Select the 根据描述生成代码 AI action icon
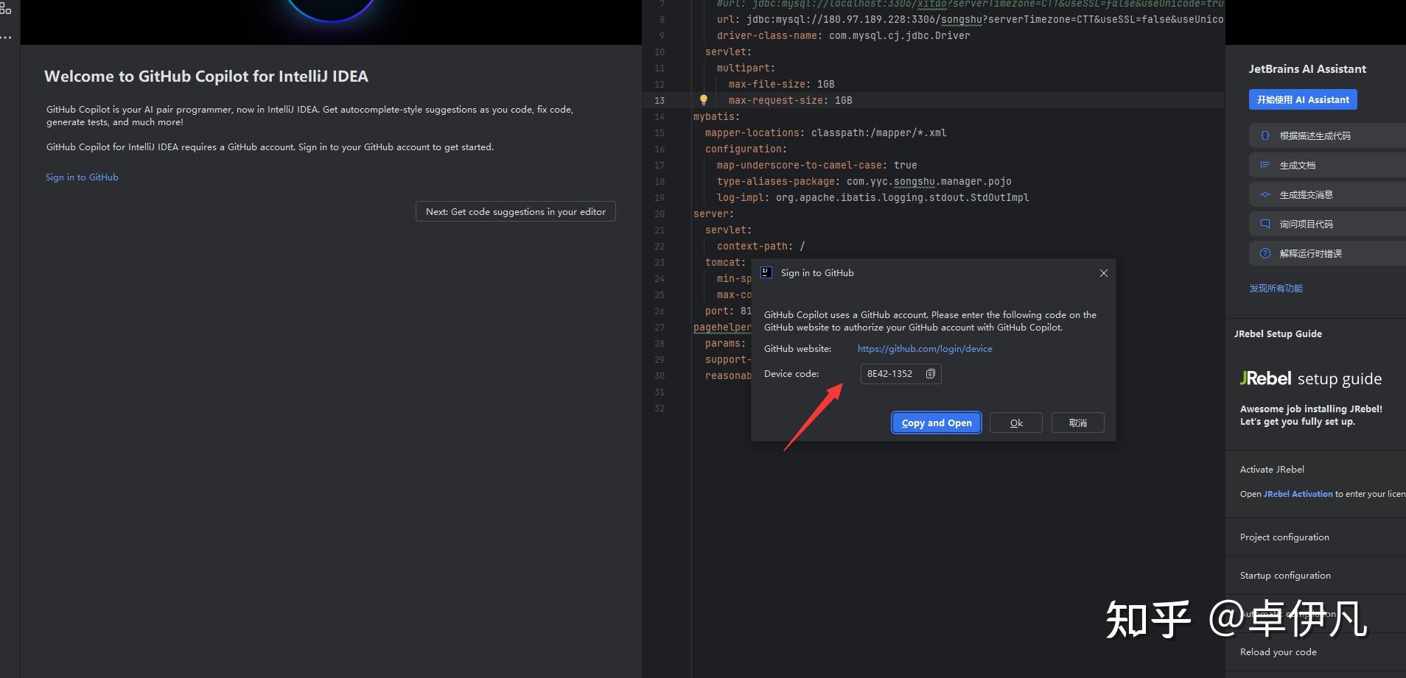This screenshot has width=1406, height=678. coord(1265,135)
